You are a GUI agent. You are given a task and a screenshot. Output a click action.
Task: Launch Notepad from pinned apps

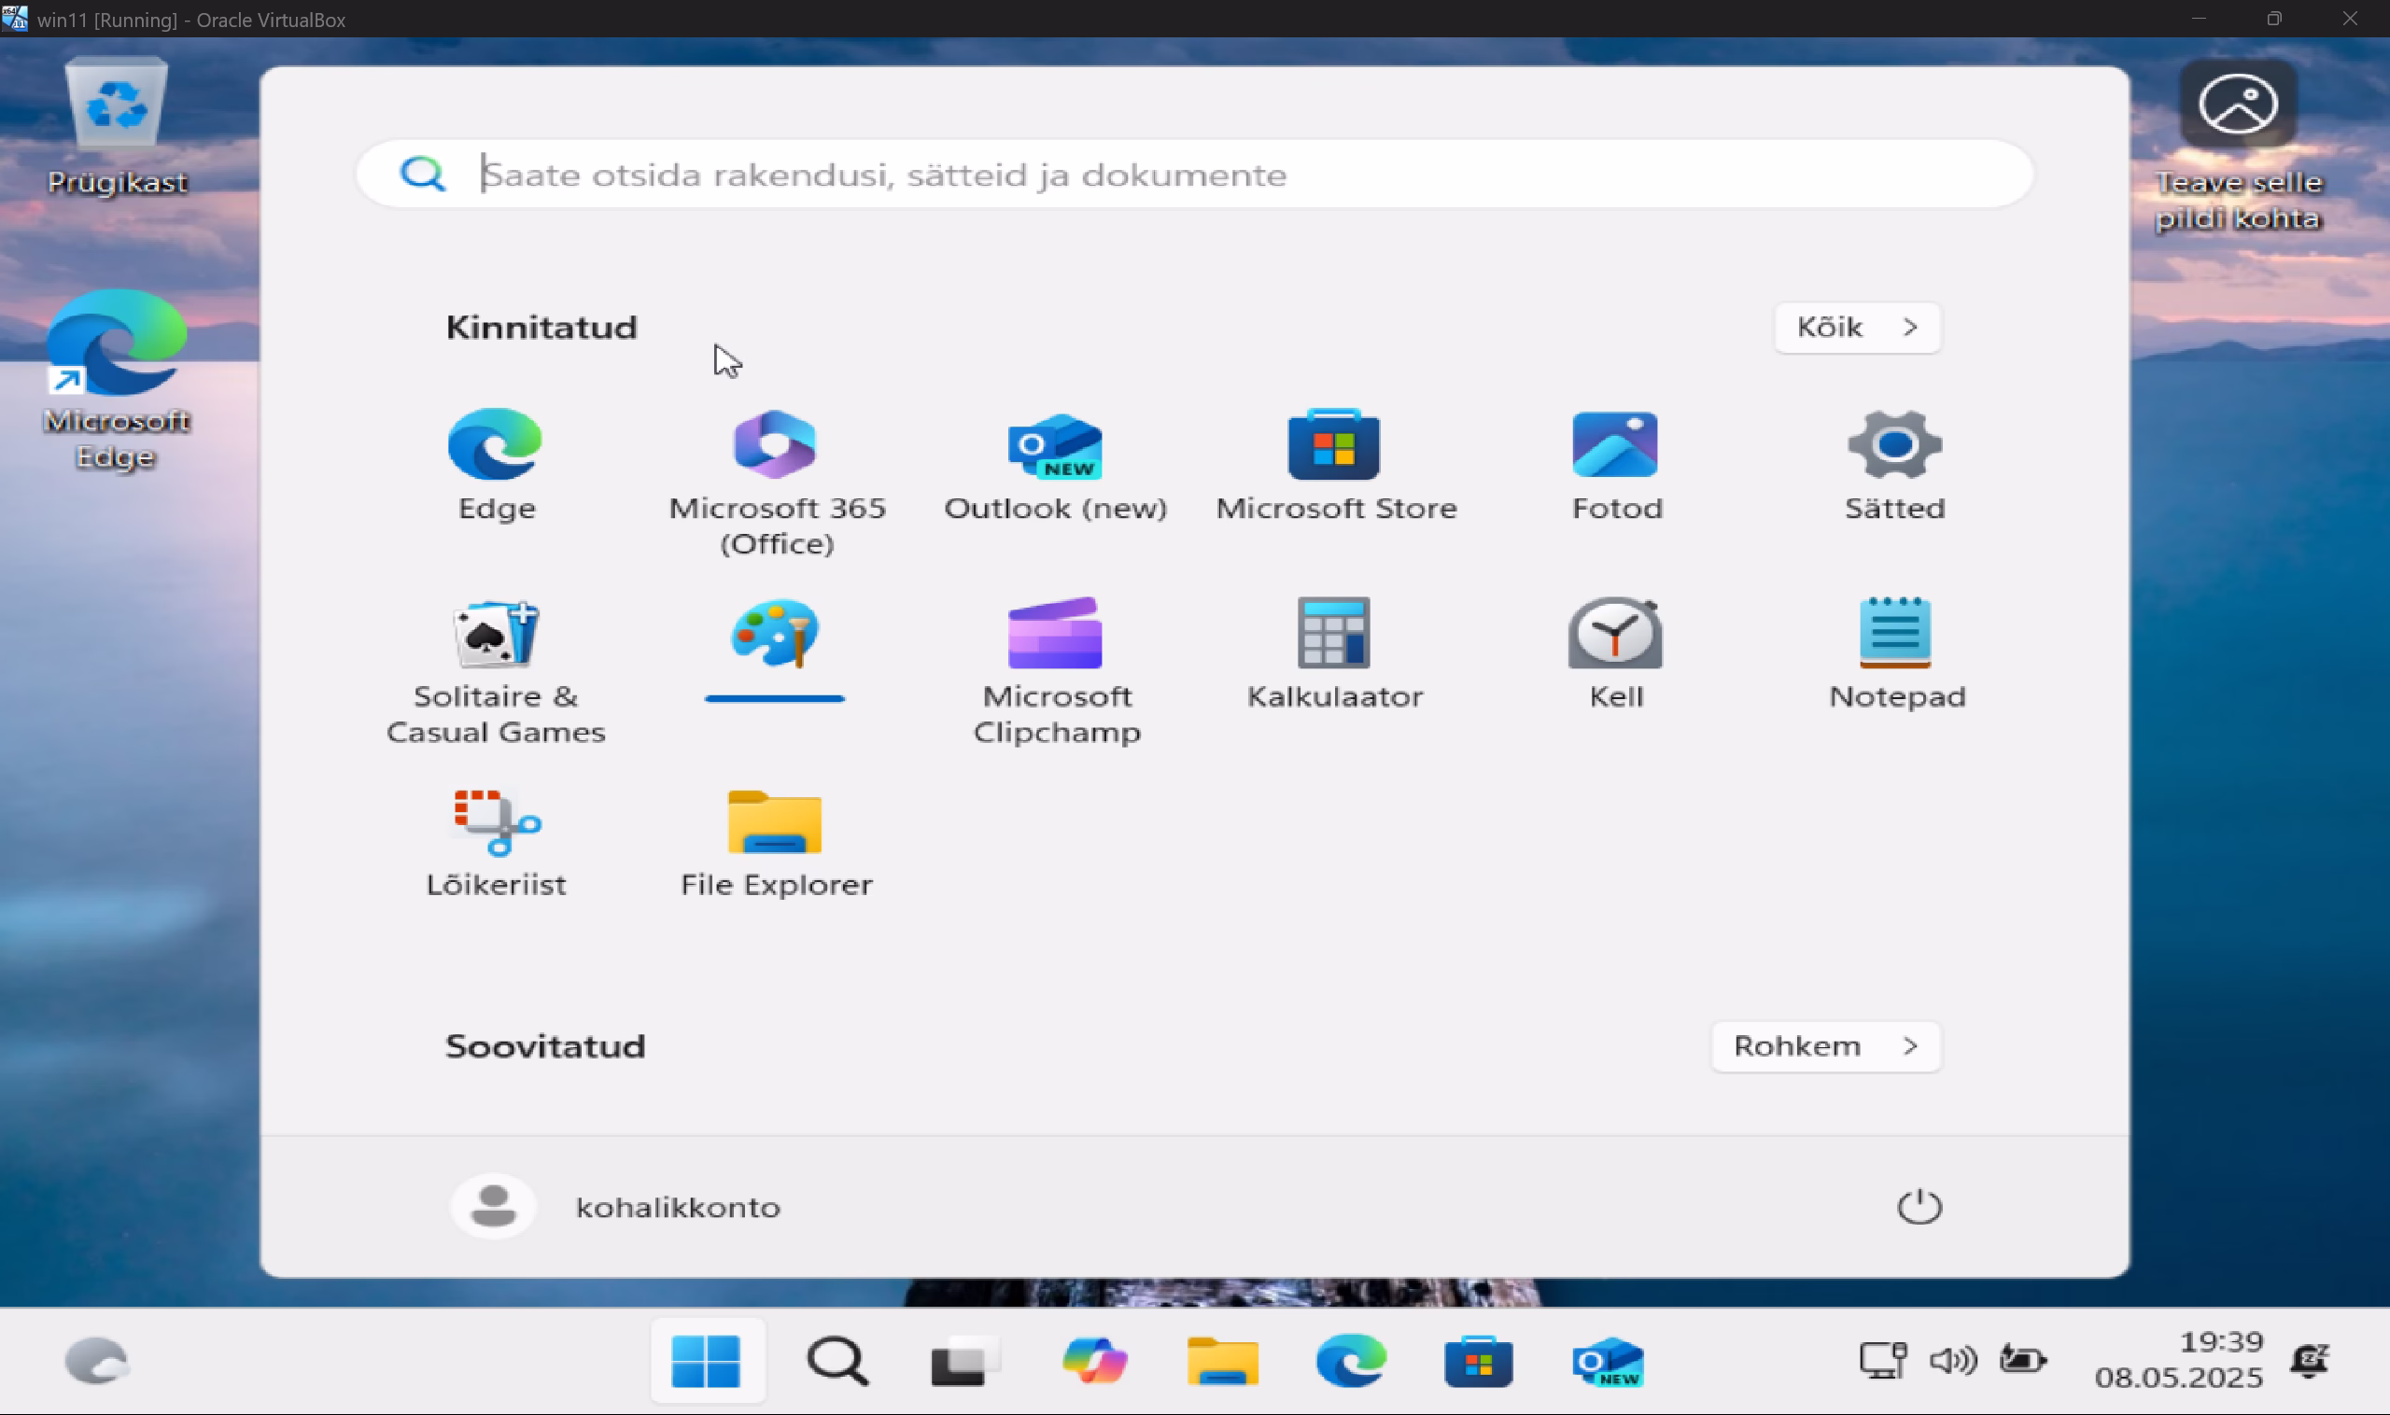1896,653
